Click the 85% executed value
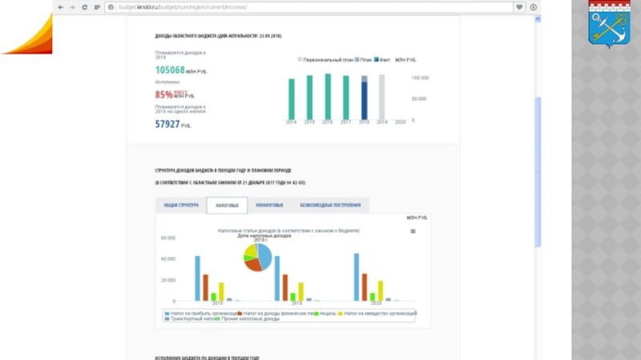The image size is (641, 360). point(163,94)
